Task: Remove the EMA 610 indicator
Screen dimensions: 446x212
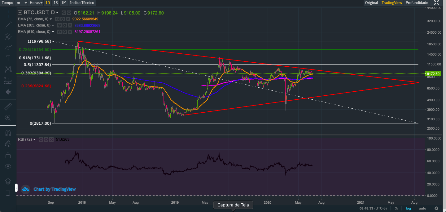Action: 69,32
